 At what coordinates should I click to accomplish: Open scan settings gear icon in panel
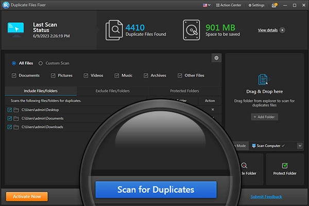pos(216,58)
